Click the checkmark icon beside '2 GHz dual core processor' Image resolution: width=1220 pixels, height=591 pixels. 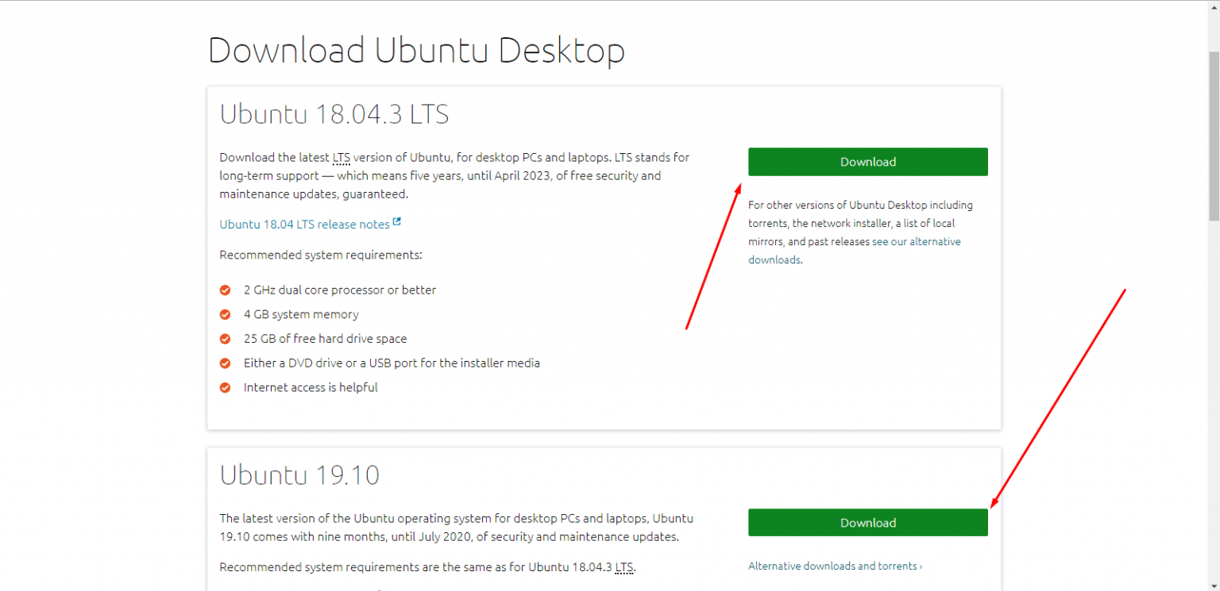point(225,290)
